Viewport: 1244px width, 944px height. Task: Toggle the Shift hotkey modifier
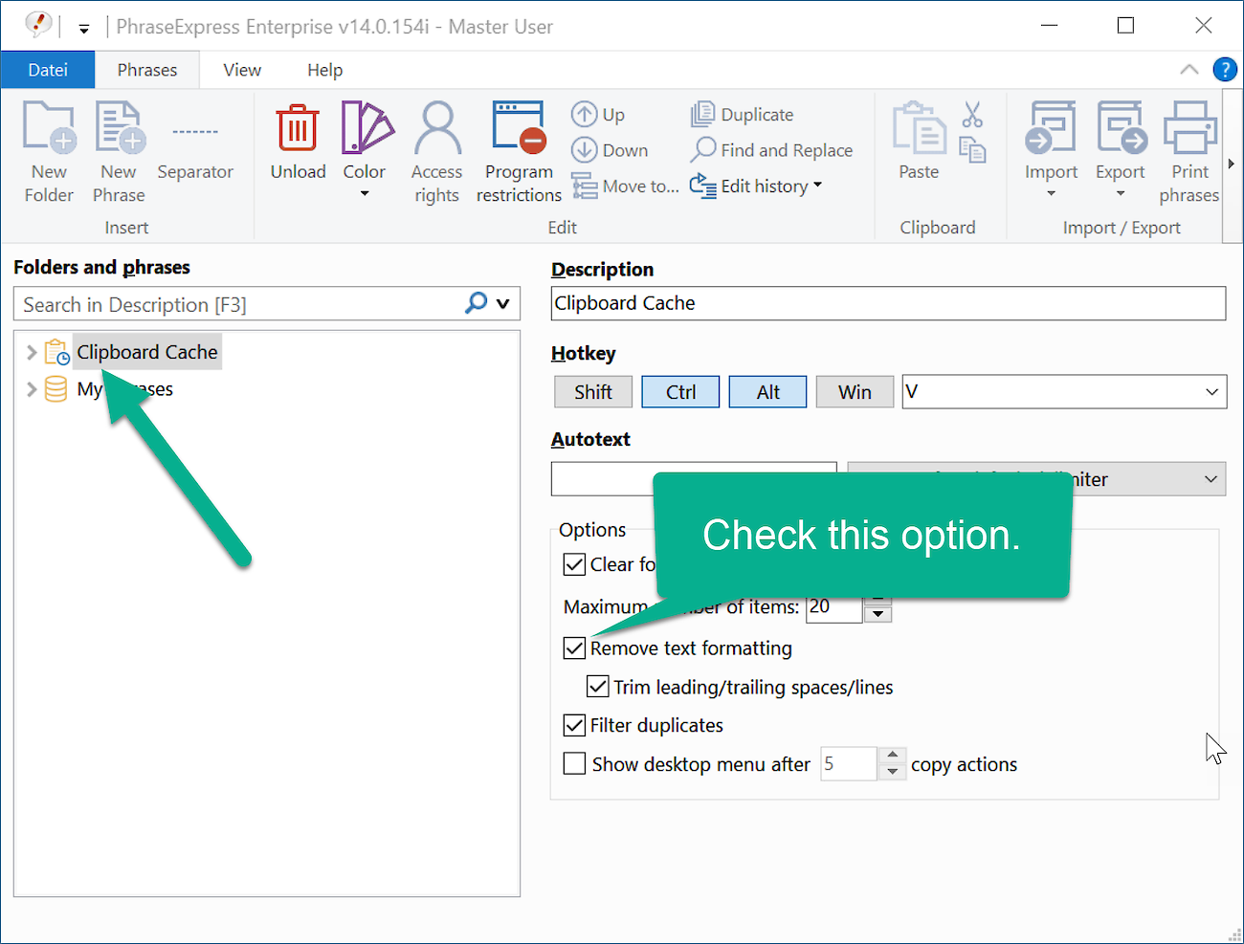pyautogui.click(x=593, y=392)
